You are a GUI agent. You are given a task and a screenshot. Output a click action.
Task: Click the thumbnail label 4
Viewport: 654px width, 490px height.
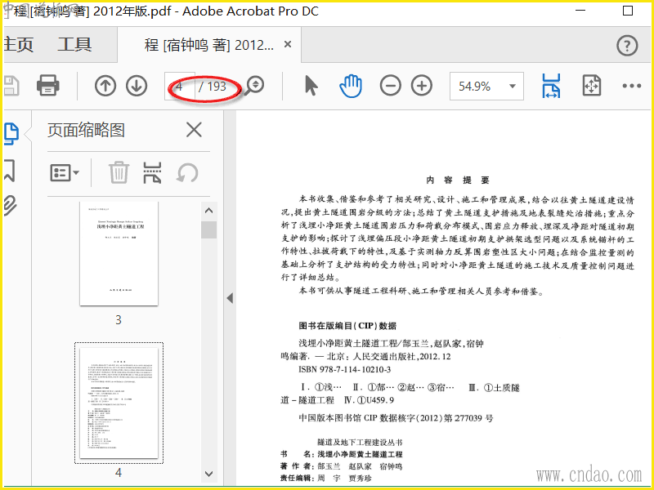pos(119,473)
